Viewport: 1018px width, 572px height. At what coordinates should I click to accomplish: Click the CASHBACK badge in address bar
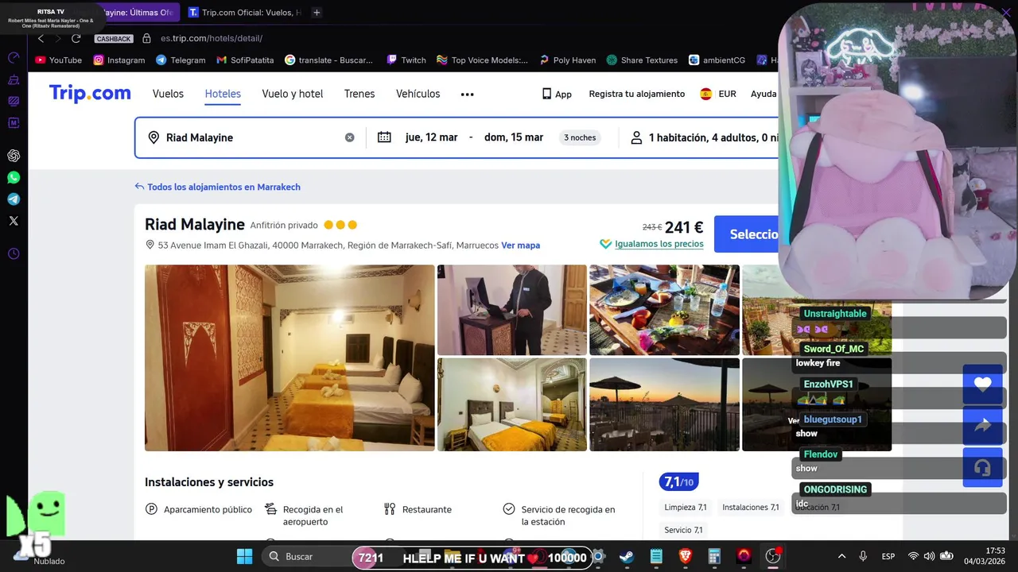[x=114, y=38]
